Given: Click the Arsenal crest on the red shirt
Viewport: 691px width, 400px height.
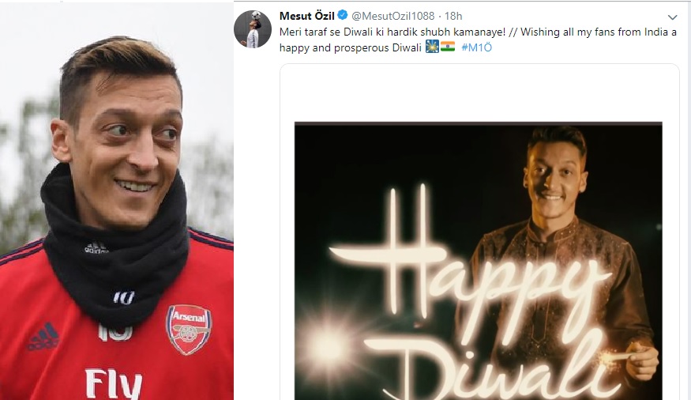Looking at the screenshot, I should click(x=189, y=328).
